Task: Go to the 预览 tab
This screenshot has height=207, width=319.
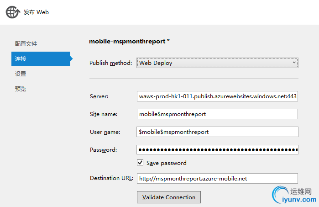Action: (x=21, y=89)
